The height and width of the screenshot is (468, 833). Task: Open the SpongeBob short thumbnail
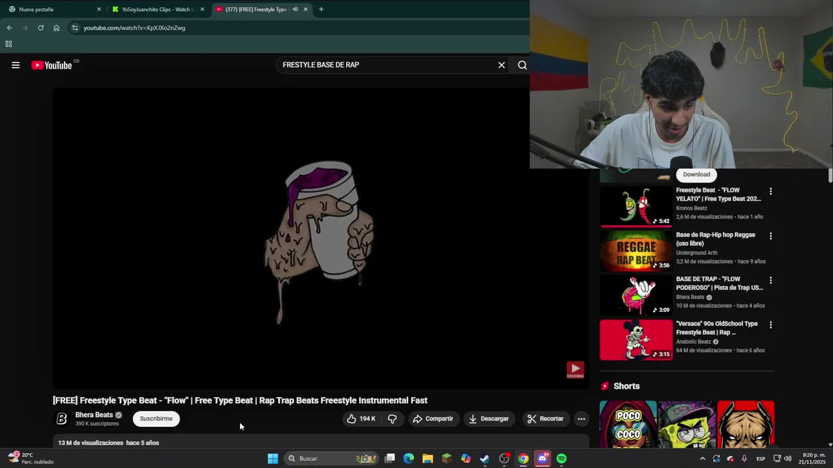[x=687, y=424]
